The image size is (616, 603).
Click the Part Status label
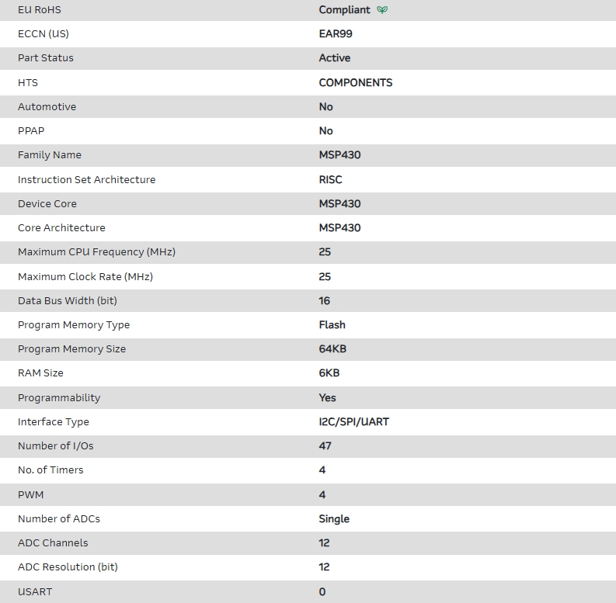pyautogui.click(x=46, y=58)
